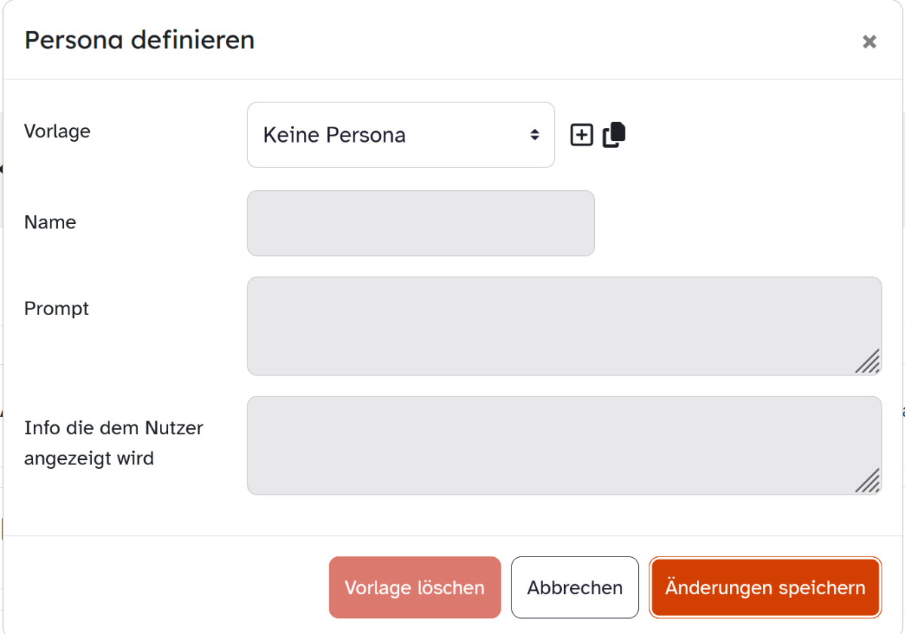Click the Name field label

[x=50, y=222]
